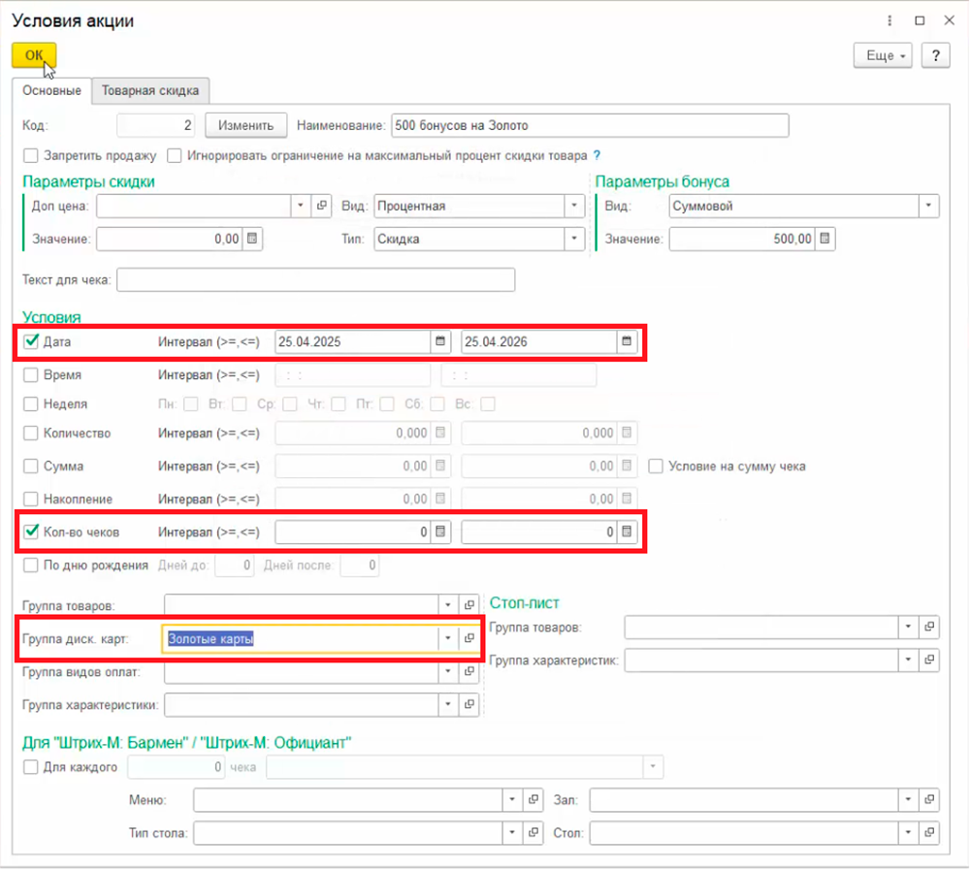970x870 pixels.
Task: Expand the bonus Вид Суммовой dropdown
Action: 929,206
